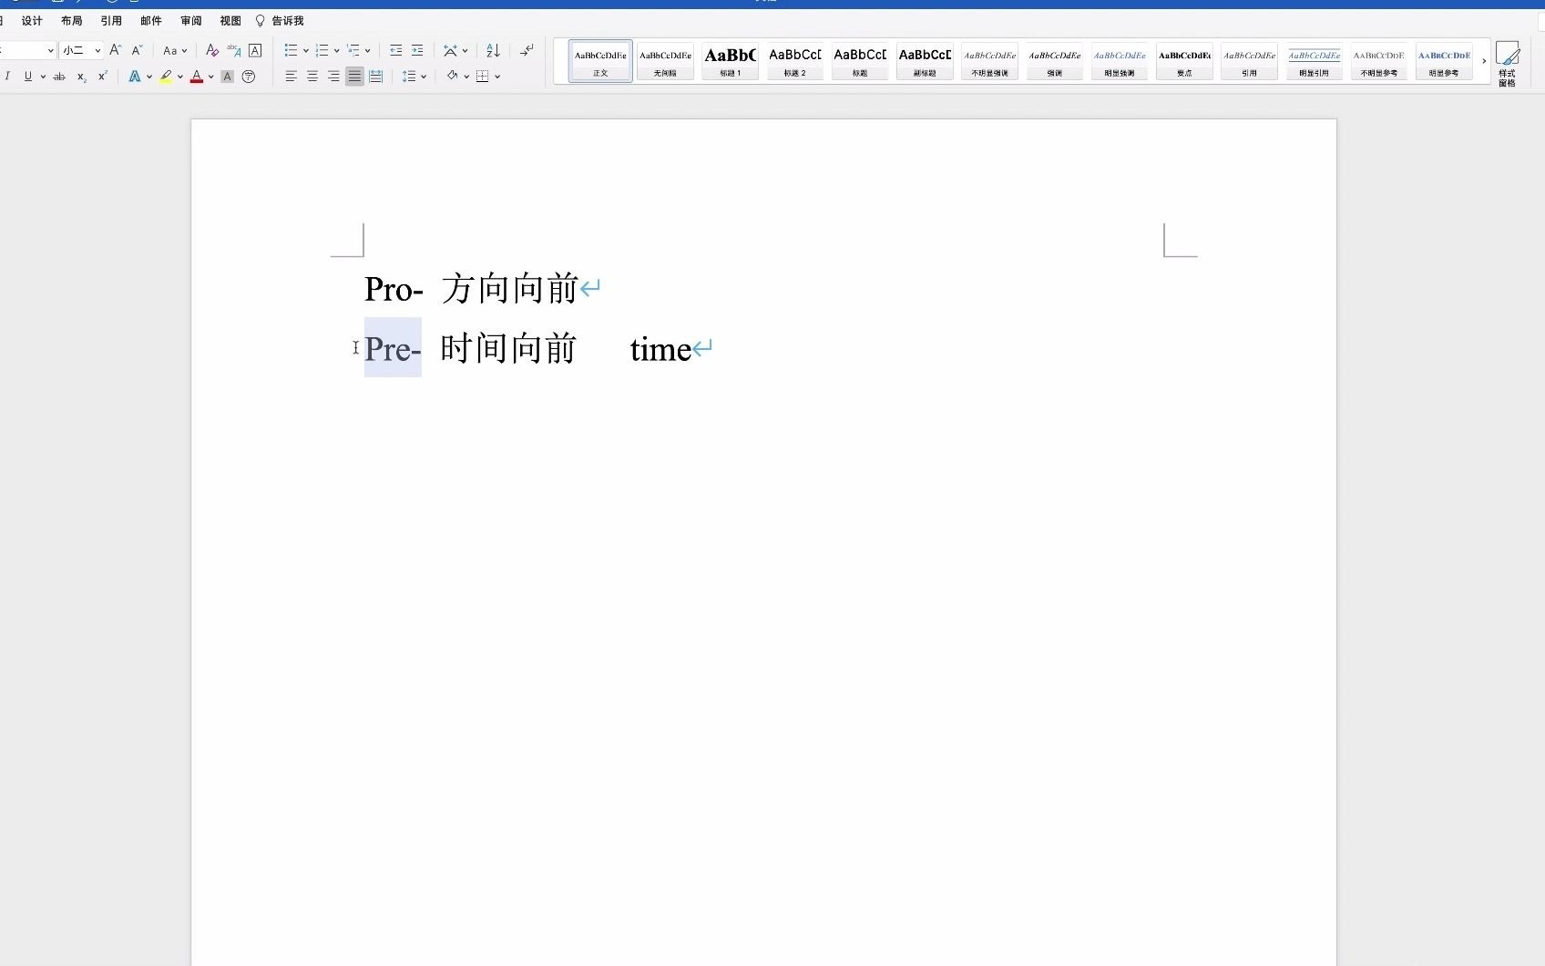Apply the 标题 2 style
Image resolution: width=1545 pixels, height=966 pixels.
tap(794, 61)
